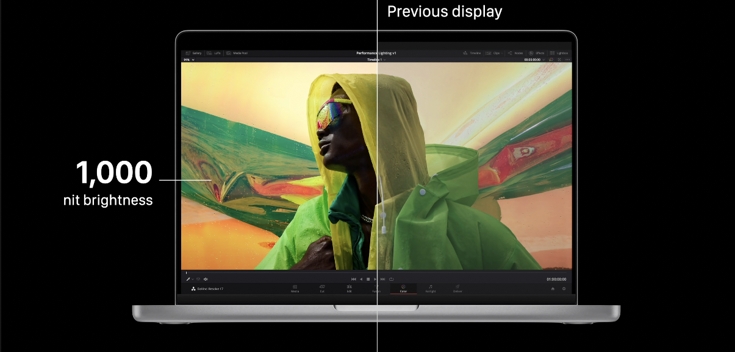
Task: Click the viewer scrubber playhead
Action: coord(186,273)
